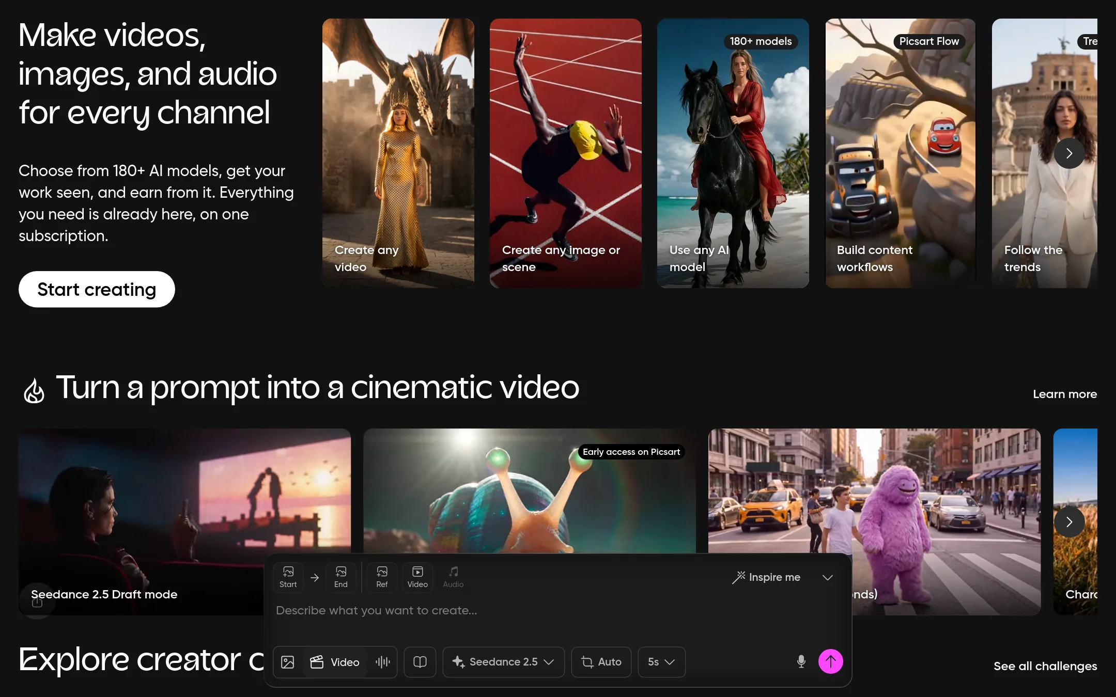Add a Start frame image
The width and height of the screenshot is (1116, 697).
point(288,577)
